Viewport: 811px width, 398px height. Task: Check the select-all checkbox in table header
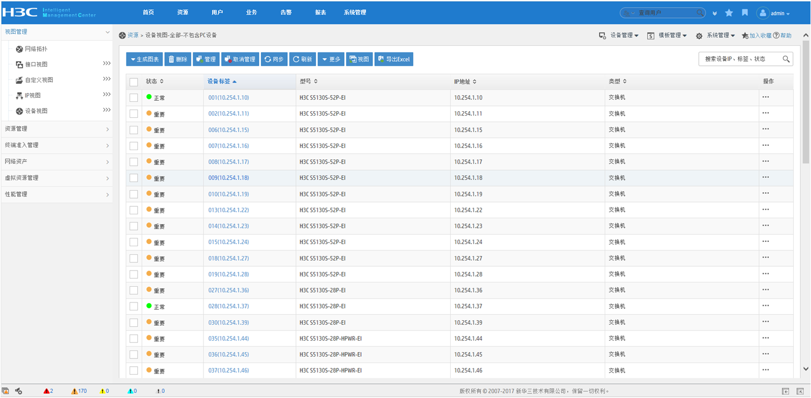(x=134, y=82)
